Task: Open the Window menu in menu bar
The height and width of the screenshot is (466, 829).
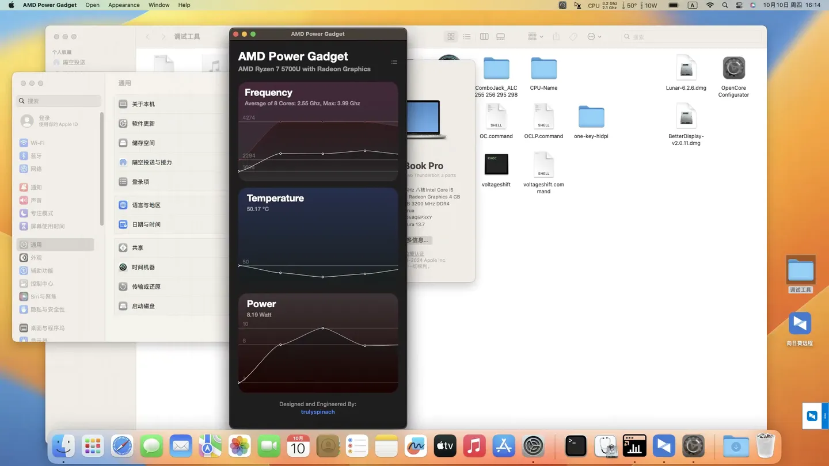Action: pyautogui.click(x=159, y=5)
